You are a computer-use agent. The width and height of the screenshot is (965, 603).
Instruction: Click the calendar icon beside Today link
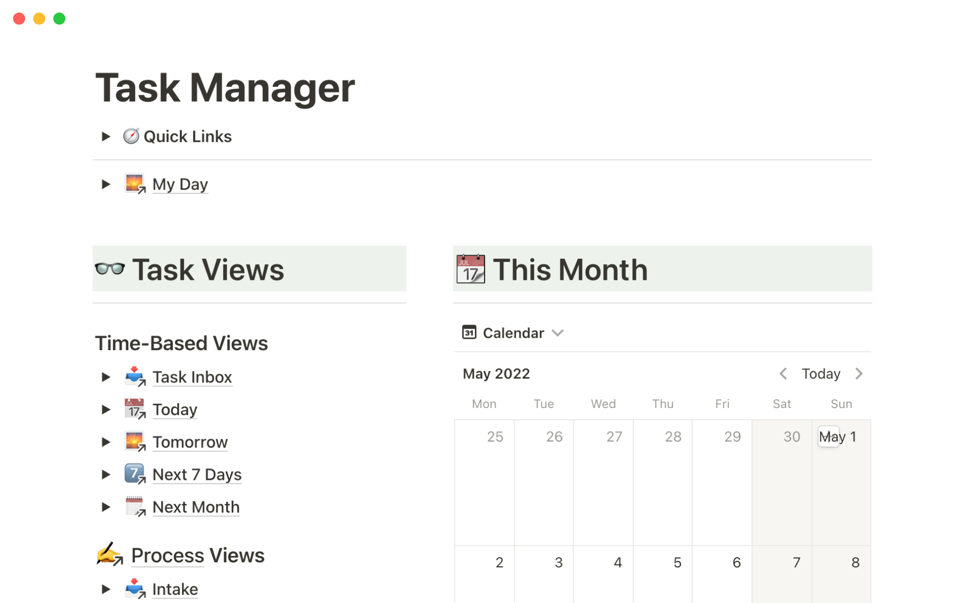point(135,409)
